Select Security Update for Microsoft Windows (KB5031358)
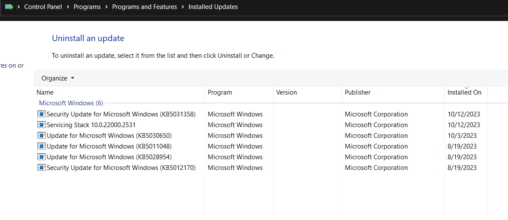 121,114
